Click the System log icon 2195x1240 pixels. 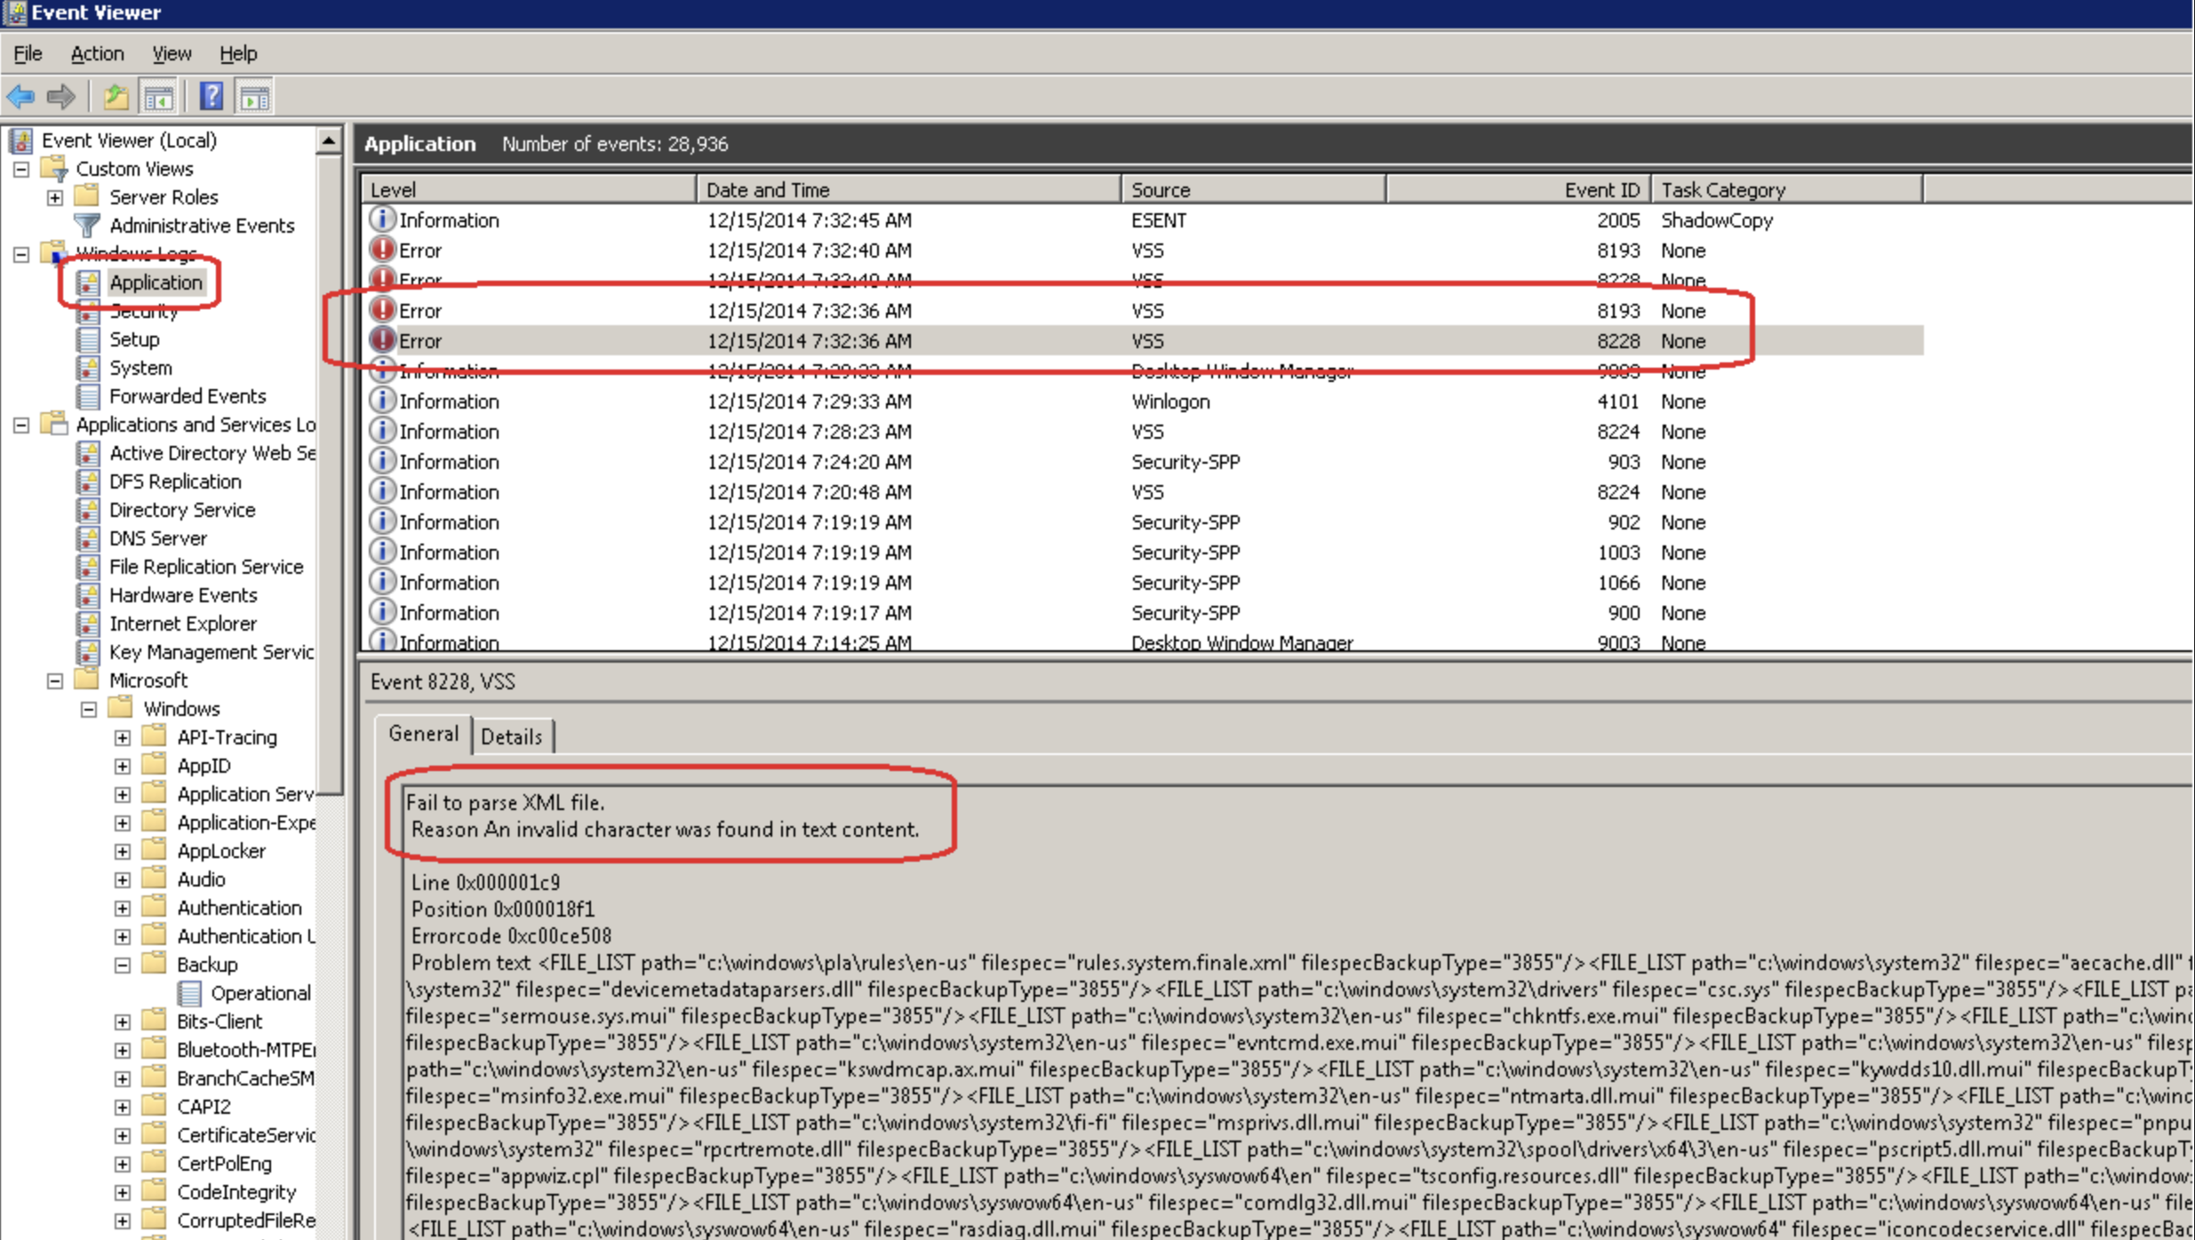click(x=88, y=368)
